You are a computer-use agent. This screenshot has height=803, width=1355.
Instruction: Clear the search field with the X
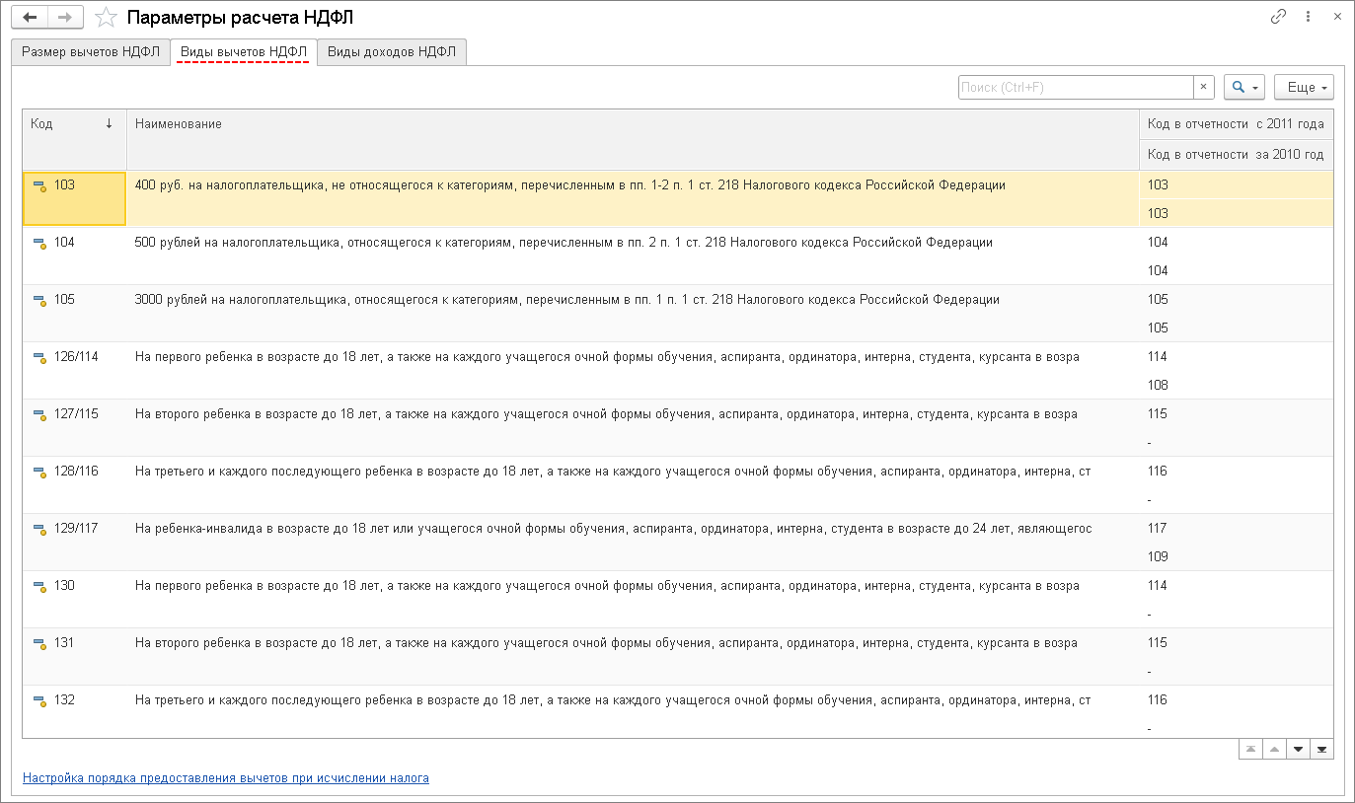click(x=1203, y=87)
